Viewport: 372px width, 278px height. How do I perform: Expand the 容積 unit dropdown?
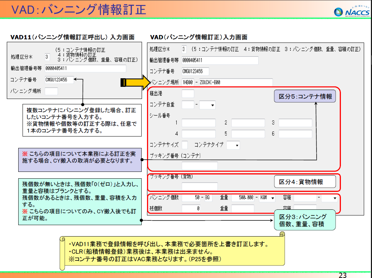(329, 198)
